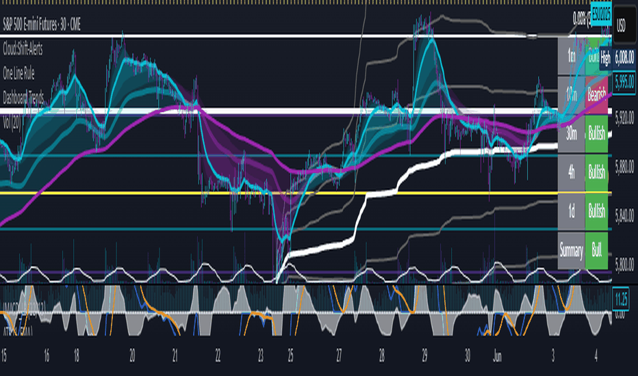Click the 5,920.00 price axis label
The width and height of the screenshot is (638, 376).
624,118
